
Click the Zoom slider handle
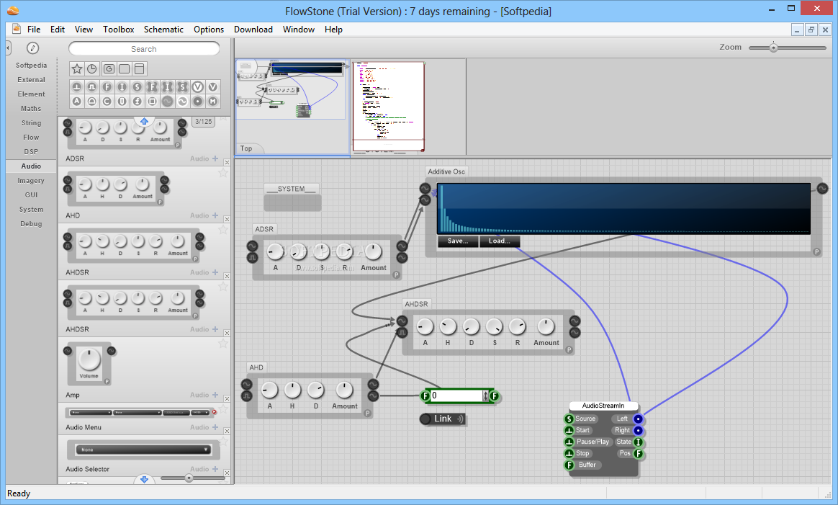pyautogui.click(x=773, y=48)
